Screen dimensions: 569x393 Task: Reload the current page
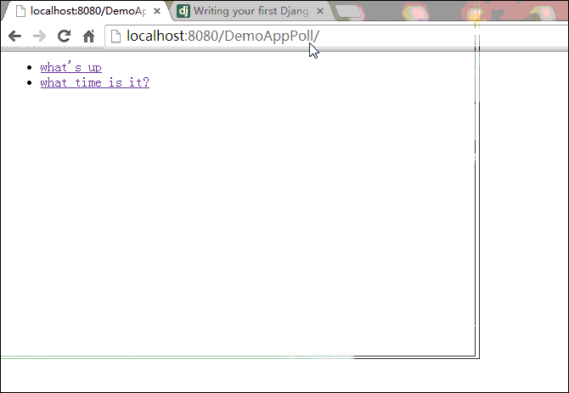coord(65,36)
